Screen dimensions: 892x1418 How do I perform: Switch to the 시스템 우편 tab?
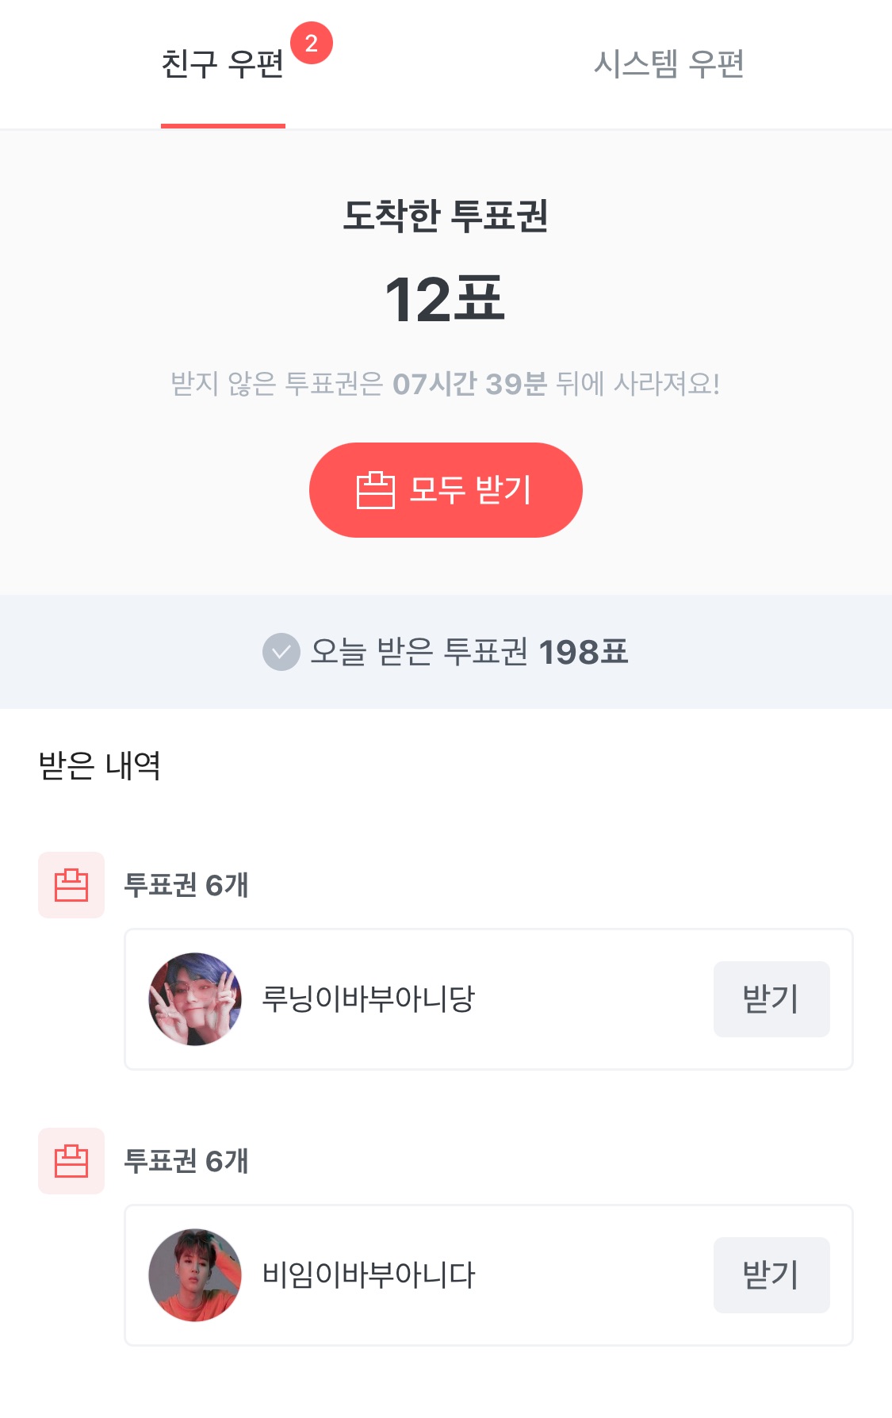[x=668, y=65]
